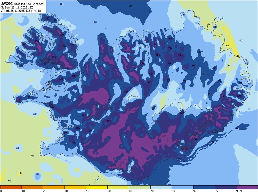The height and width of the screenshot is (193, 258).
Task: Click the legend scale label '30'
Action: coord(66,191)
